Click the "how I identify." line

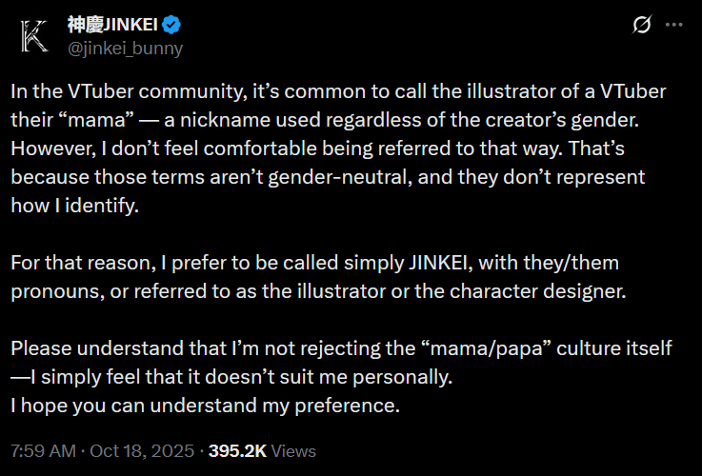(x=74, y=206)
